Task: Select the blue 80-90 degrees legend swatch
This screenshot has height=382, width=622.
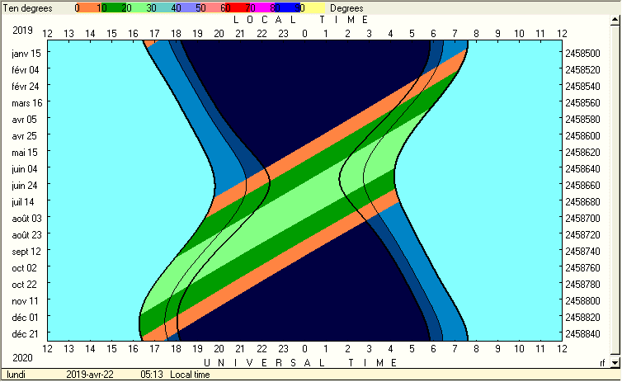Action: (x=288, y=8)
